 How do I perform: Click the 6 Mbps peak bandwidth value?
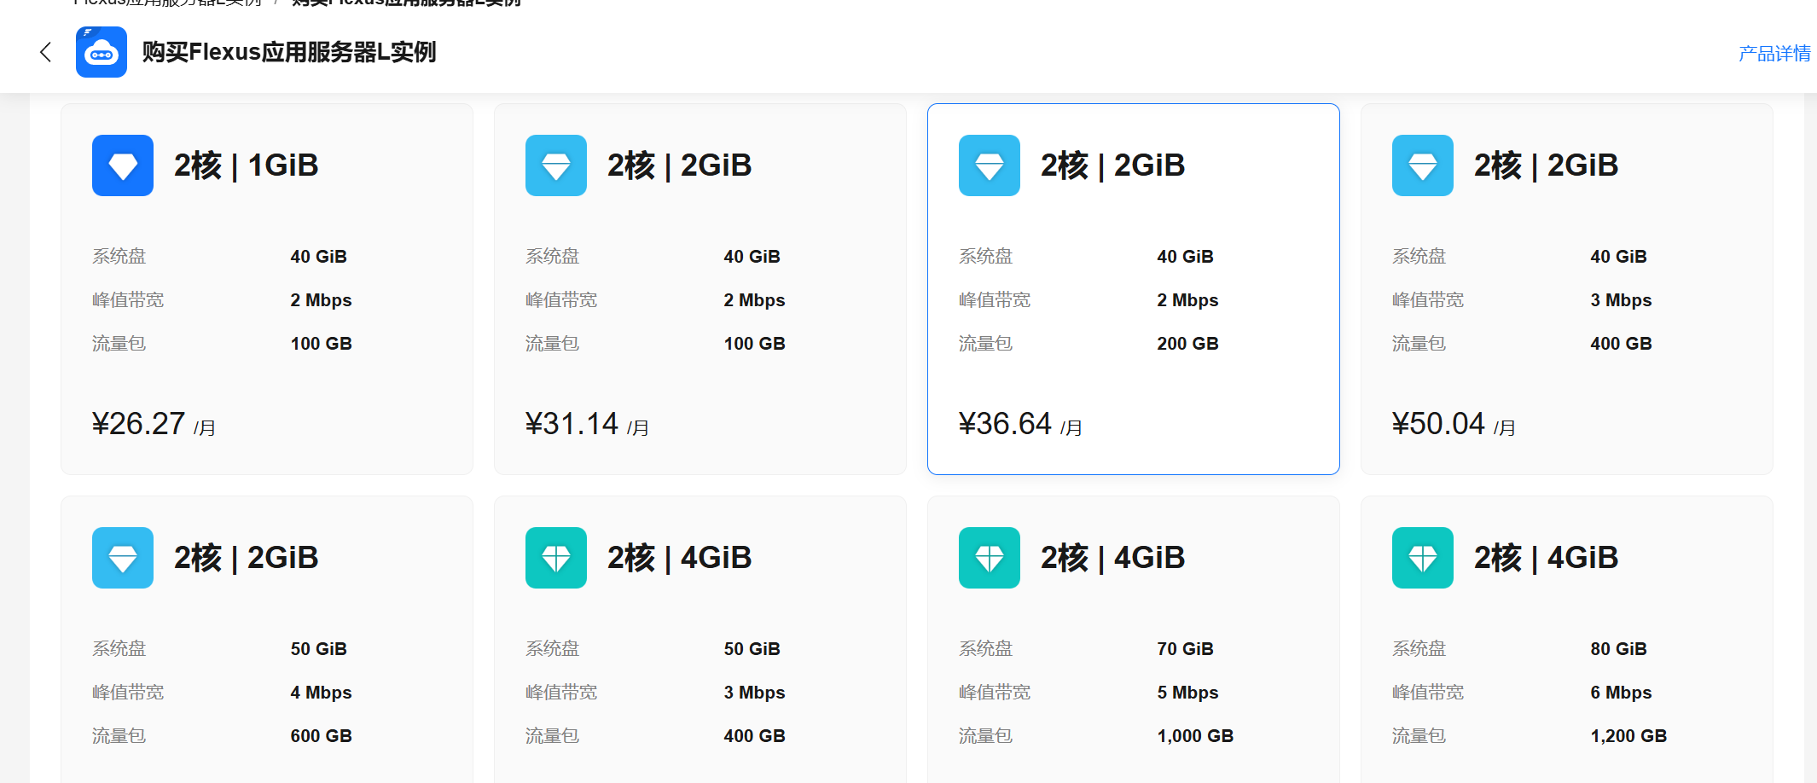click(x=1621, y=693)
